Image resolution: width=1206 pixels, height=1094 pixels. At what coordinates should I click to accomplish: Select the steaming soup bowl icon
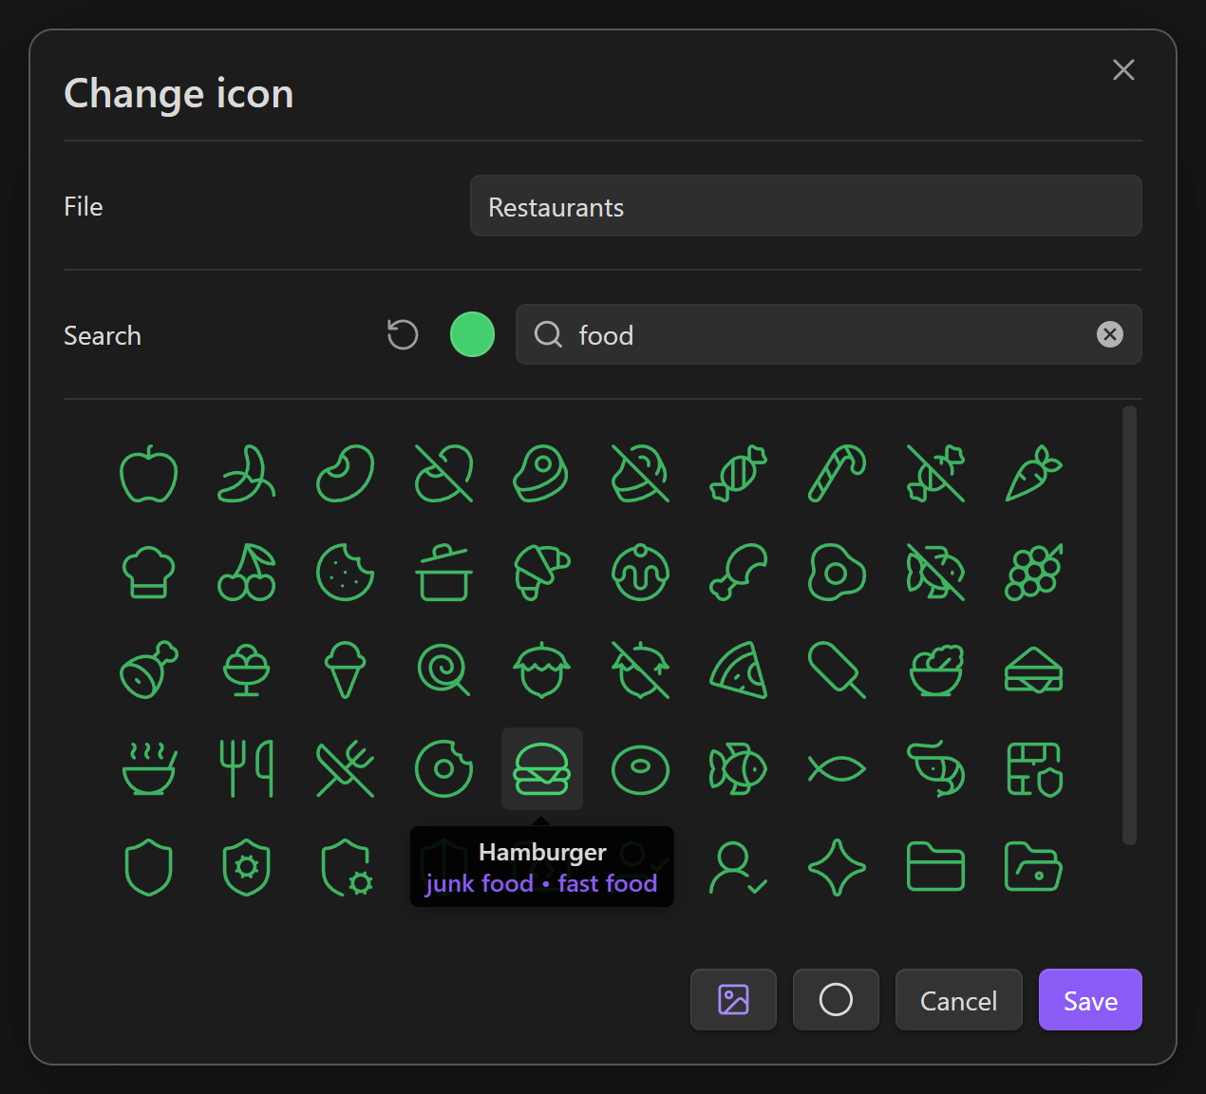(x=149, y=769)
